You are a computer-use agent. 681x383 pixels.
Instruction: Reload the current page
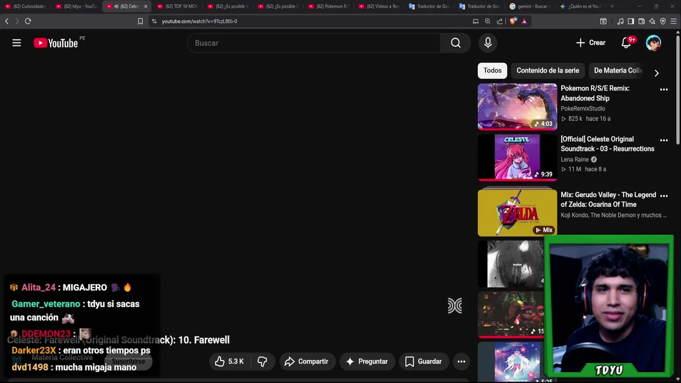click(x=28, y=21)
